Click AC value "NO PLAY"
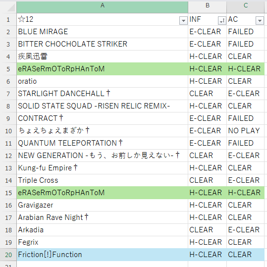The width and height of the screenshot is (267, 267). [x=244, y=131]
